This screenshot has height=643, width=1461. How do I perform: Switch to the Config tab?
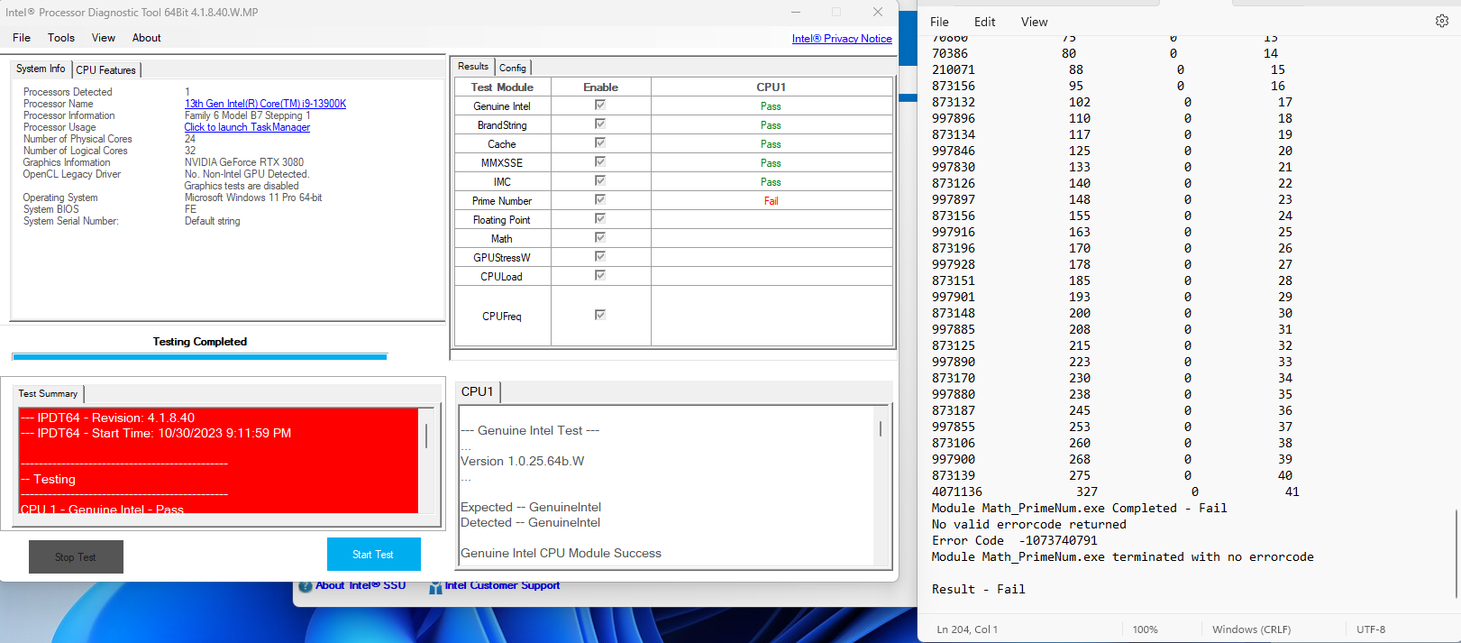(x=512, y=68)
